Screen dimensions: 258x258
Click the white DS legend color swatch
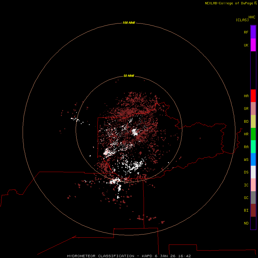click(x=253, y=172)
